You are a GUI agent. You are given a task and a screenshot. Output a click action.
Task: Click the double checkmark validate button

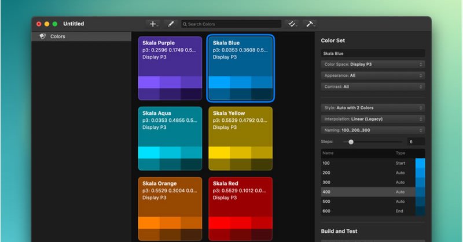point(292,24)
